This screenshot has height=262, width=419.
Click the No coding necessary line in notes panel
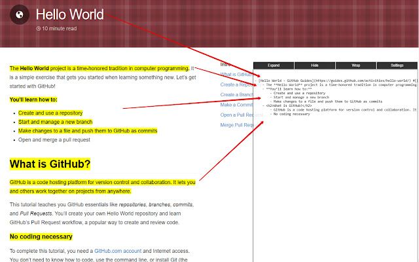[x=293, y=114]
